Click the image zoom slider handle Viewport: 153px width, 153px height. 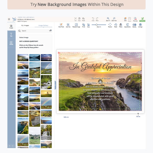click(96, 25)
